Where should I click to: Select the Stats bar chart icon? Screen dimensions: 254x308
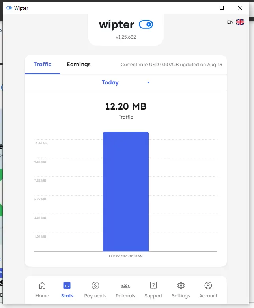[x=67, y=286]
